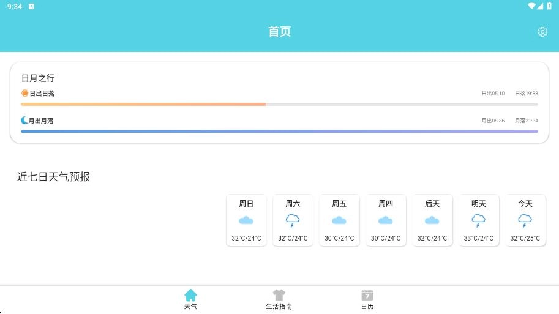This screenshot has width=559, height=314.
Task: Click the sunrise sunset progress bar
Action: point(279,104)
